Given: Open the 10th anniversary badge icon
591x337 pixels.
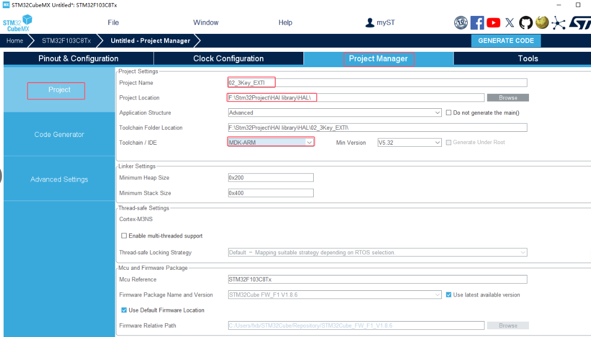Looking at the screenshot, I should [461, 23].
